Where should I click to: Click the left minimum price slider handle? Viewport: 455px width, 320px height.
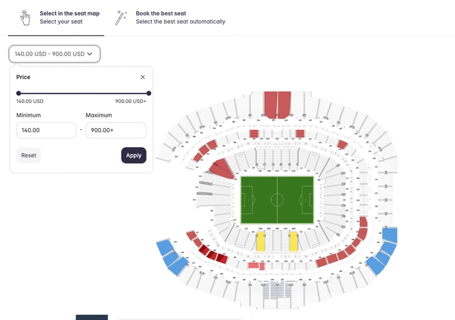pos(19,93)
